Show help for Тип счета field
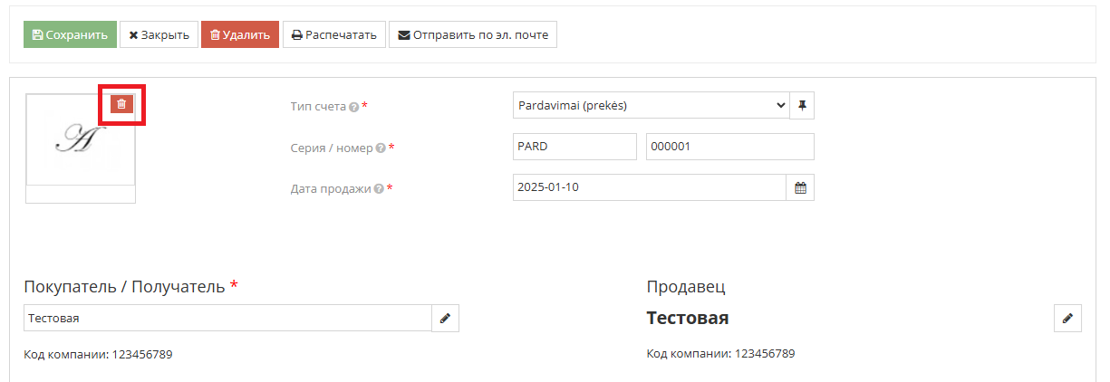The width and height of the screenshot is (1110, 382). pos(353,107)
